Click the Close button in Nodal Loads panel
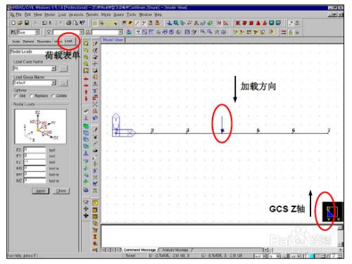Image resolution: width=352 pixels, height=264 pixels. pos(61,191)
